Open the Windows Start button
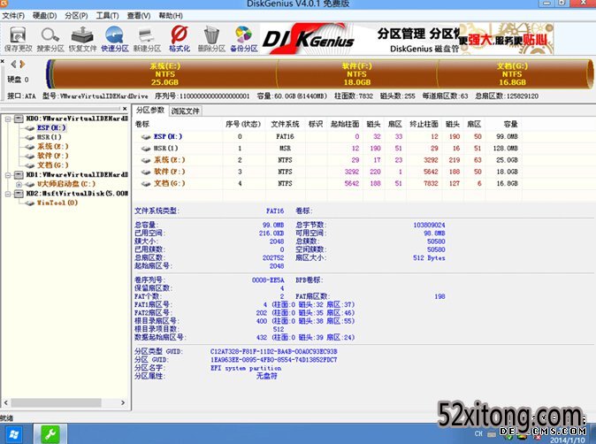The image size is (596, 444). (12, 434)
